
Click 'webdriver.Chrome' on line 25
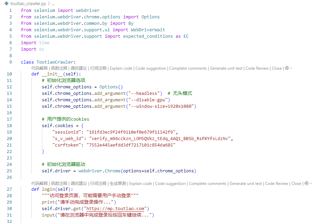pyautogui.click(x=100, y=171)
